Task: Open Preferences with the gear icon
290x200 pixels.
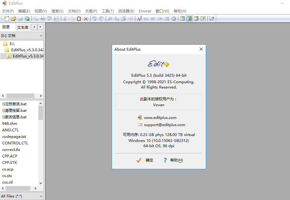Action: click(x=174, y=19)
